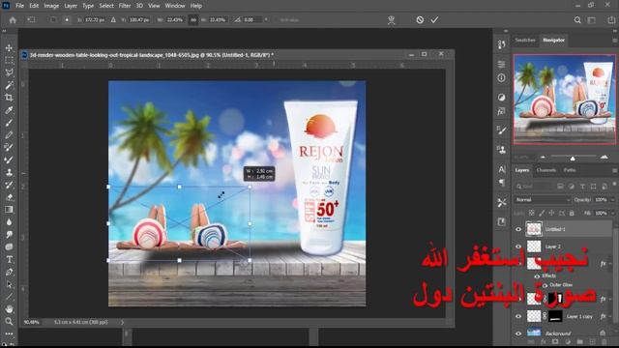Screen dimensions: 619x348
Task: Open the Layers panel options menu
Action: pos(615,170)
